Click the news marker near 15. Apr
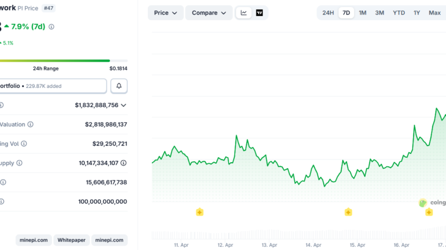Screen dimensions: 446x250 click(348, 212)
